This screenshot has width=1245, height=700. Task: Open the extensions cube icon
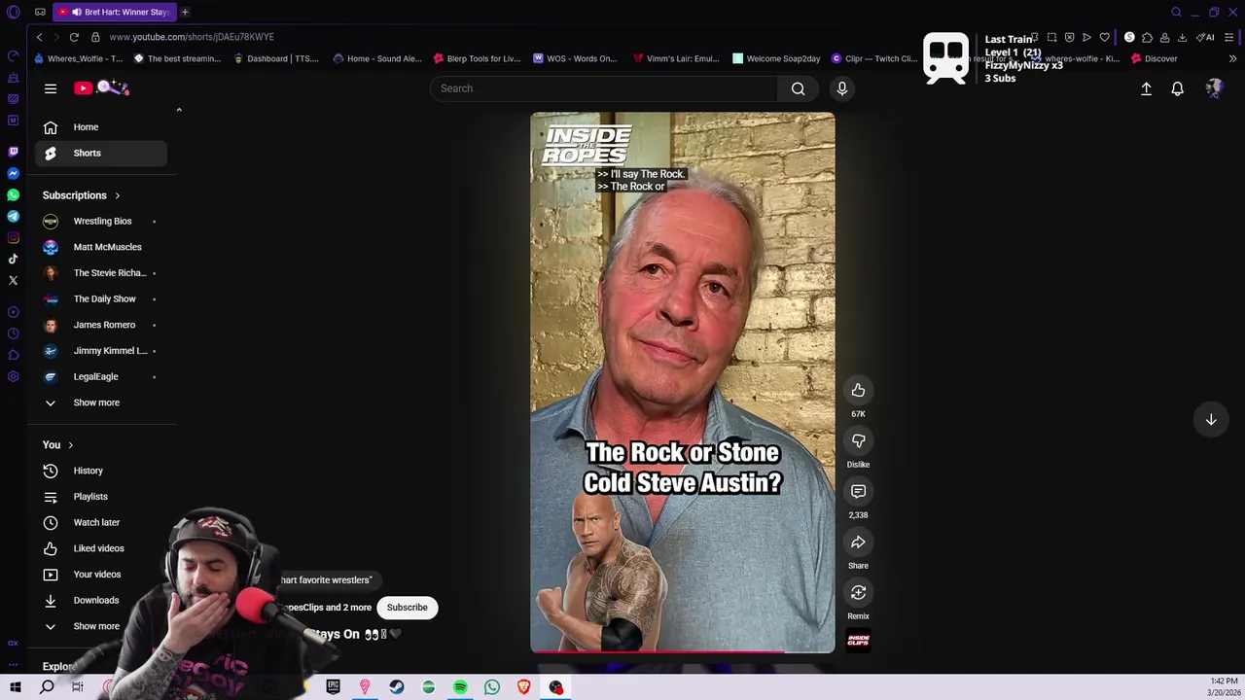(x=1147, y=37)
